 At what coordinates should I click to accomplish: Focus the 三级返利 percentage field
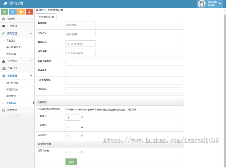pos(73,136)
